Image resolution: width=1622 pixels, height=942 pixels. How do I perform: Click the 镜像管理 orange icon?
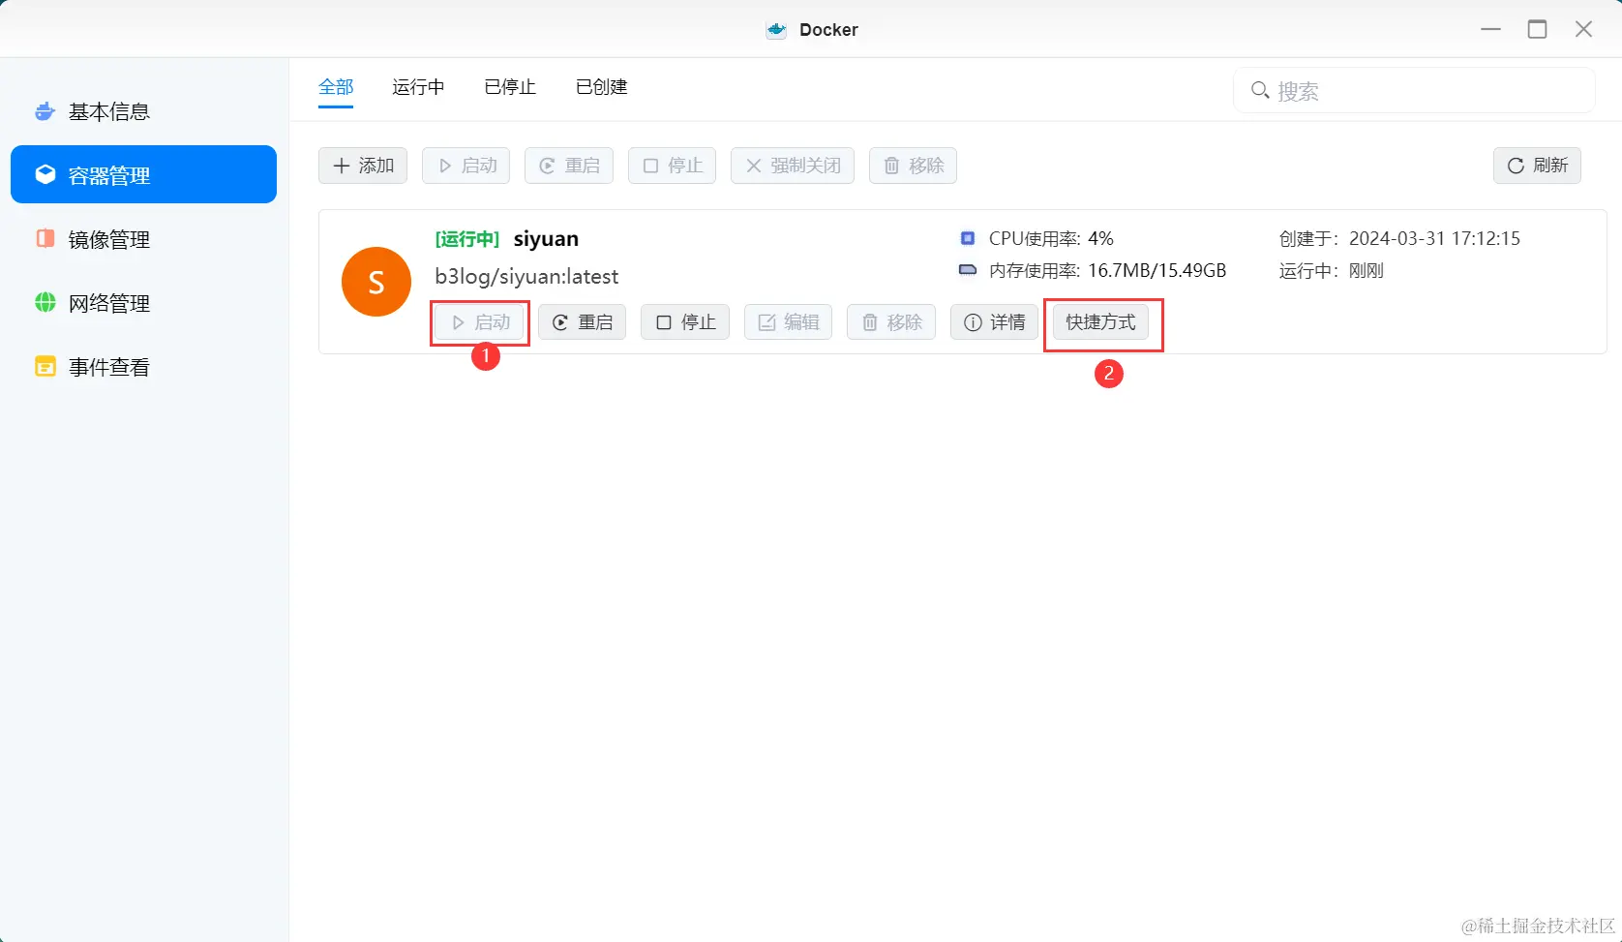tap(45, 239)
